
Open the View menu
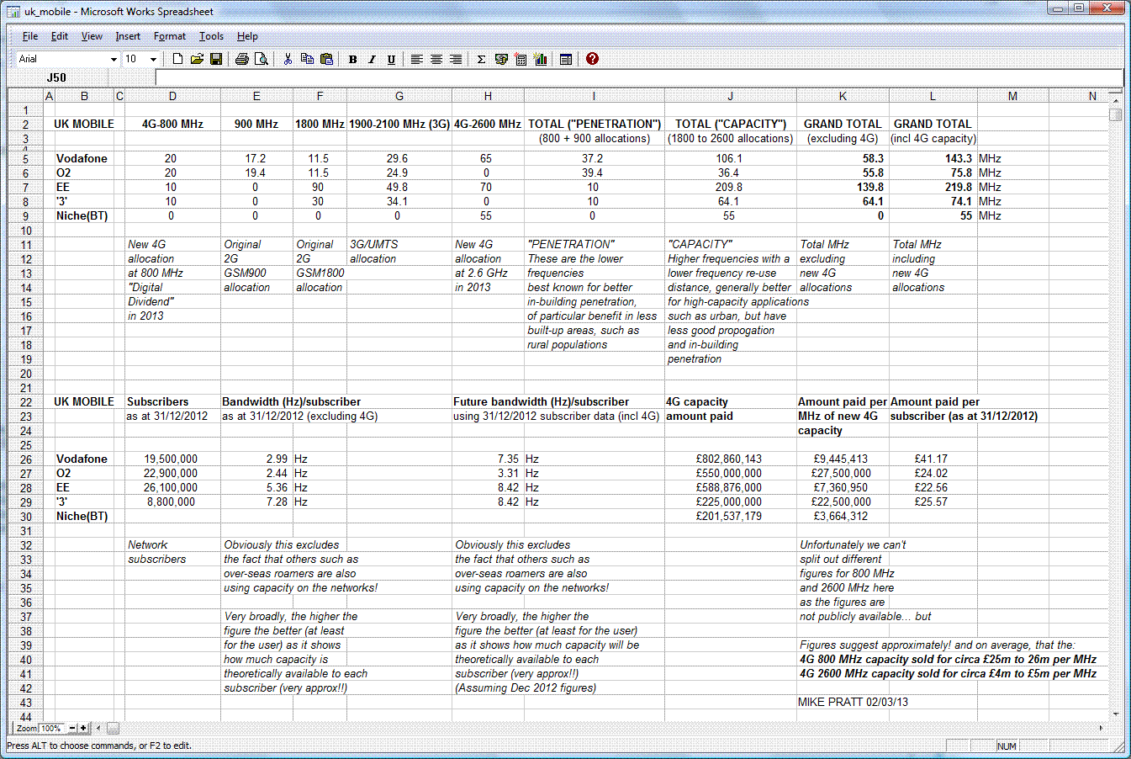click(x=92, y=36)
